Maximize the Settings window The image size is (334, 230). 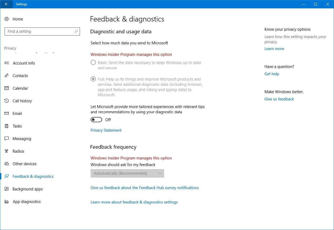coord(316,4)
